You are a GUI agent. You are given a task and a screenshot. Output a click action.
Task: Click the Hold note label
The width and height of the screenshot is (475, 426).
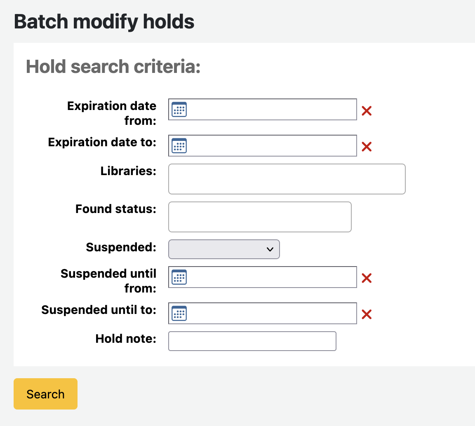tap(126, 339)
